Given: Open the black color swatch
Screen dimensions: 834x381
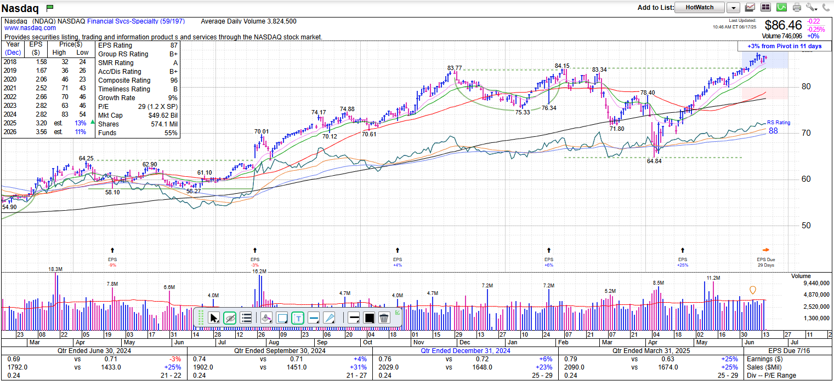Looking at the screenshot, I should pyautogui.click(x=369, y=317).
